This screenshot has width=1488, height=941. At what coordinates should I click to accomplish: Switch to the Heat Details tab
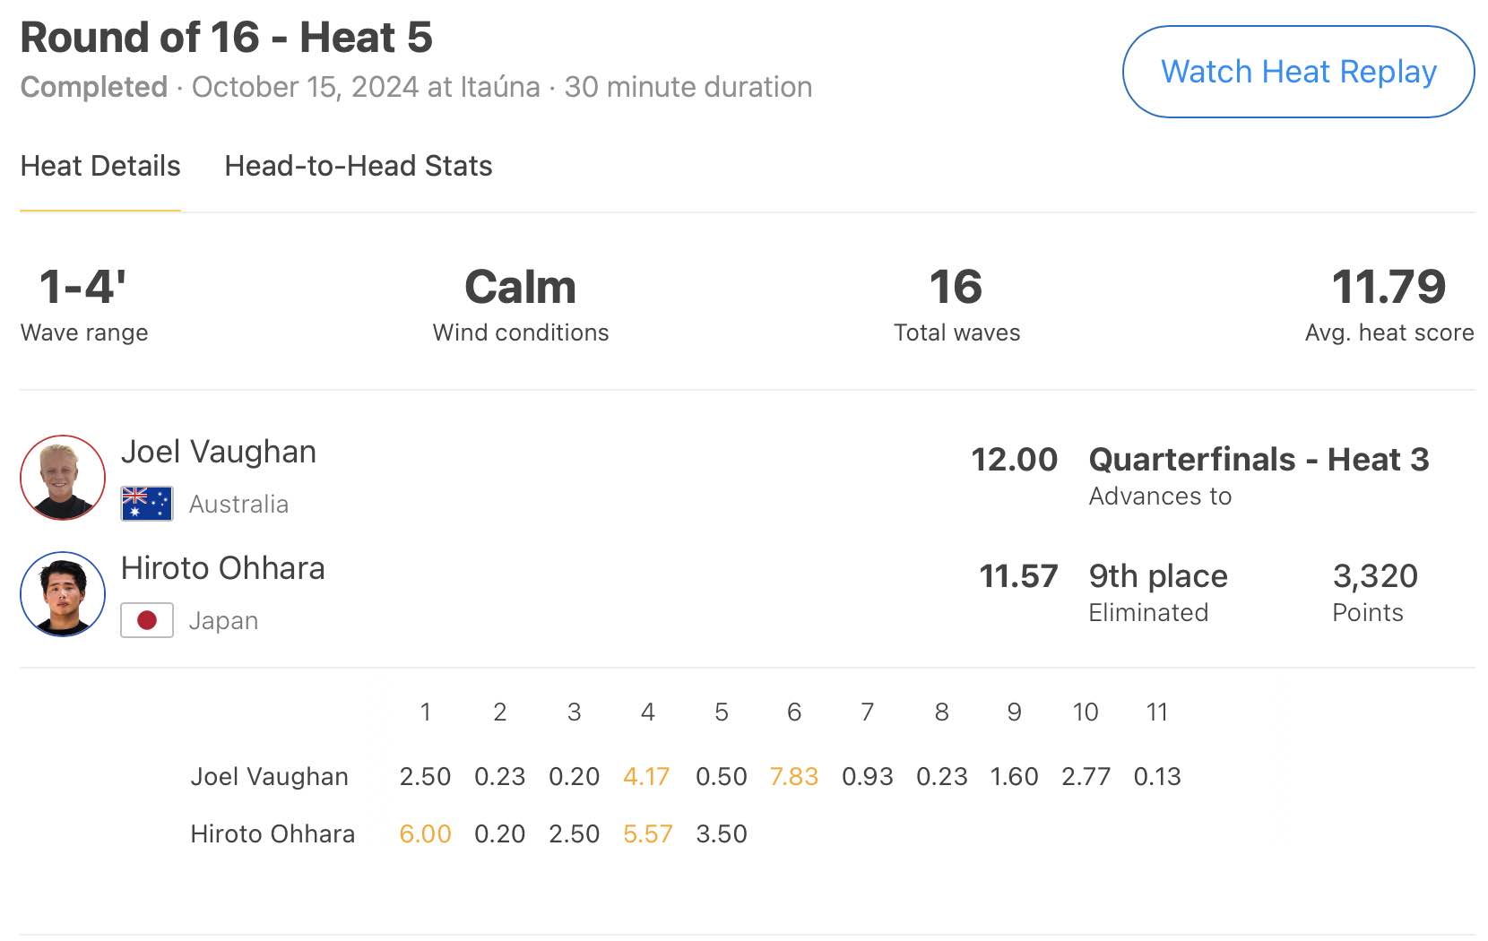click(x=100, y=166)
